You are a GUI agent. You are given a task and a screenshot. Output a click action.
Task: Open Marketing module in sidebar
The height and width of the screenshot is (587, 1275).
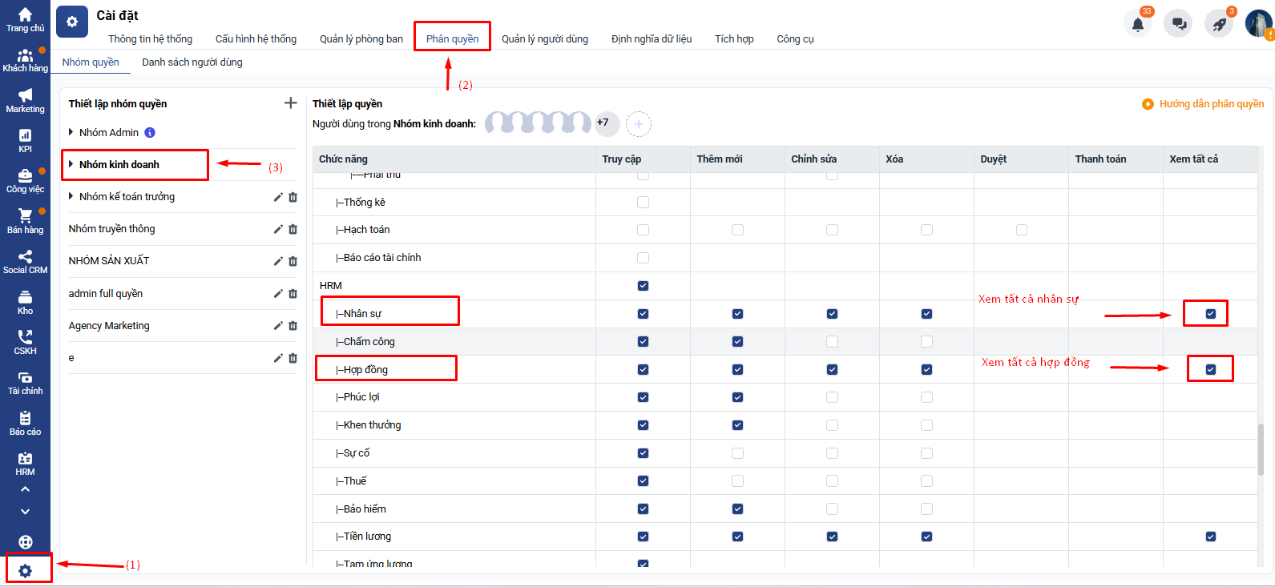pyautogui.click(x=25, y=101)
